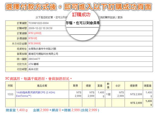Click the invoice title company name

(43, 54)
